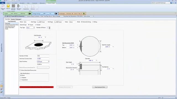Click the Hole Area To Active Area field
This screenshot has width=177, height=99.
click(43, 59)
